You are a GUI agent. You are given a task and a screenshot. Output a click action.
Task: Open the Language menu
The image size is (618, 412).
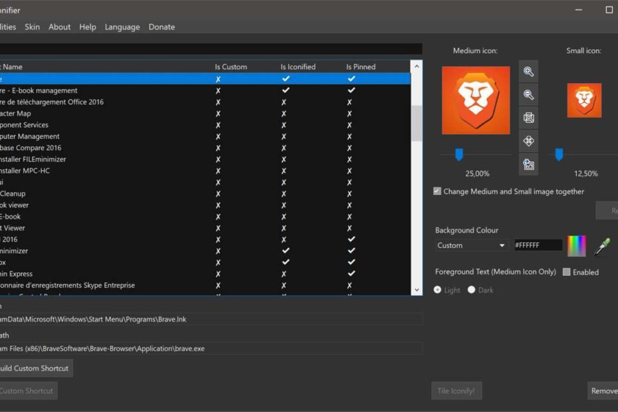(122, 27)
